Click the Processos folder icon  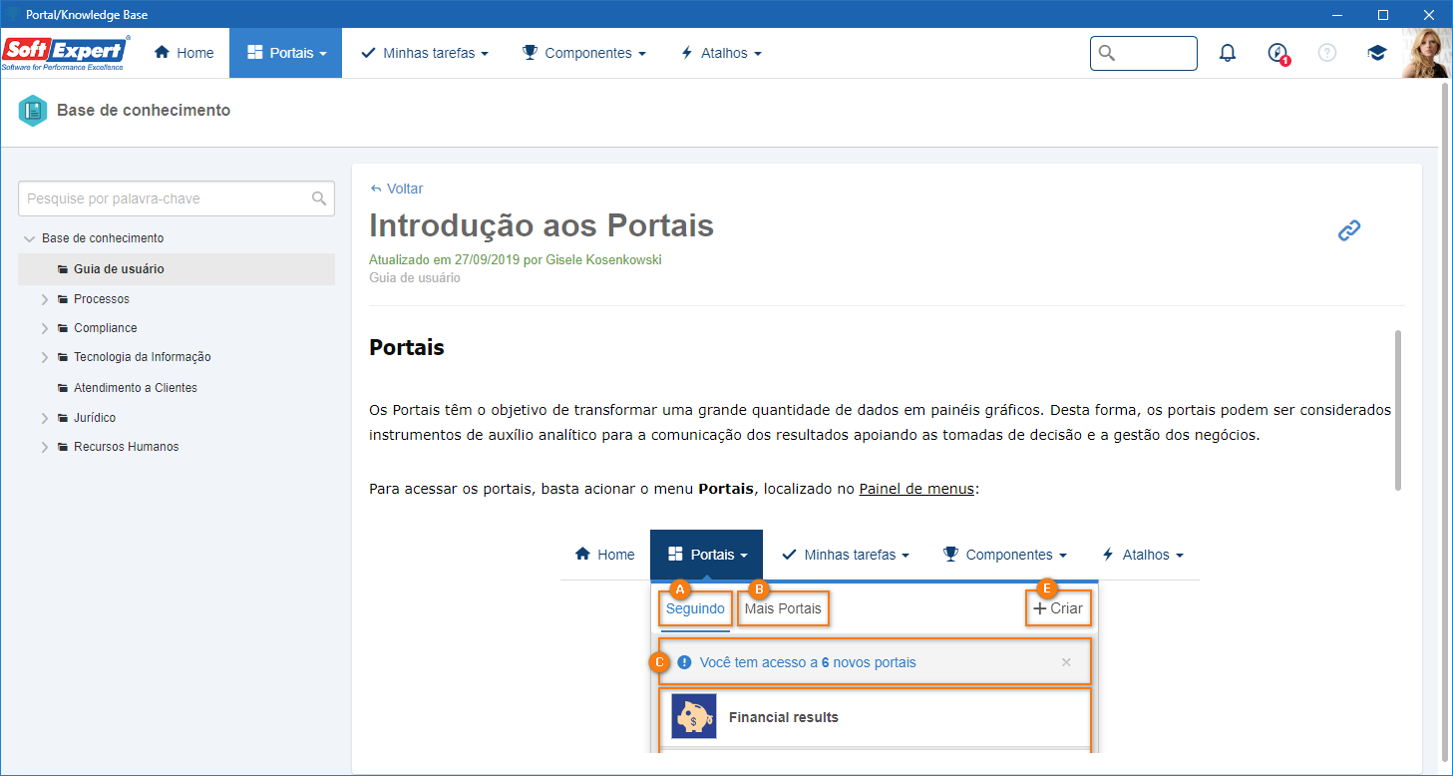[63, 299]
